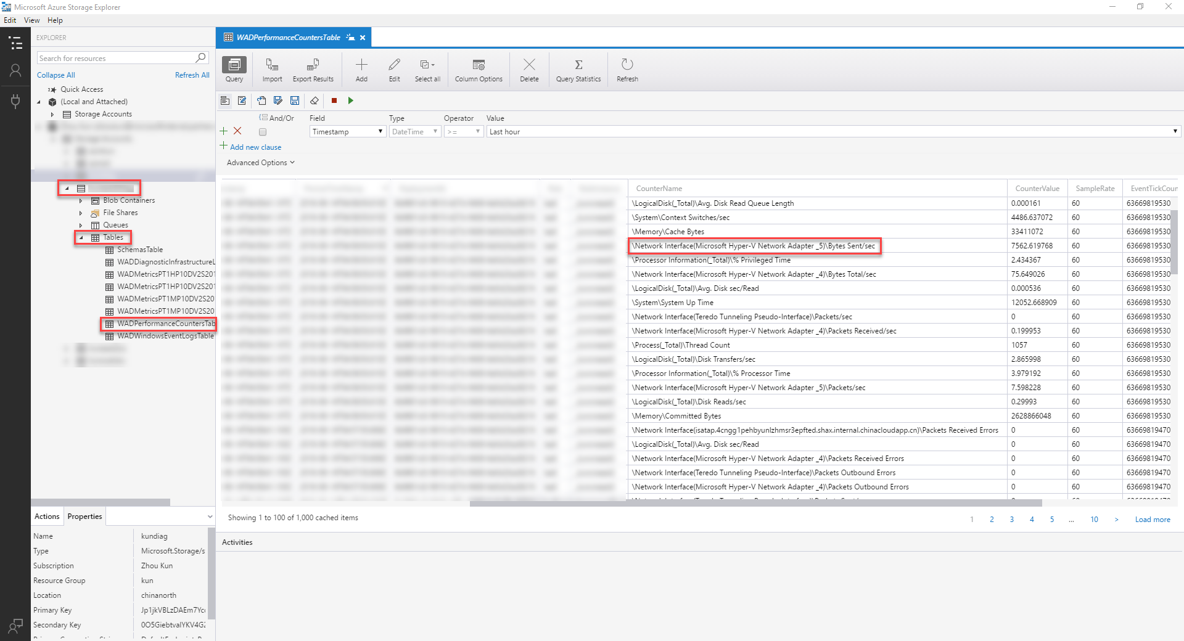This screenshot has width=1184, height=641.
Task: Collapse the Tables tree node
Action: point(81,238)
